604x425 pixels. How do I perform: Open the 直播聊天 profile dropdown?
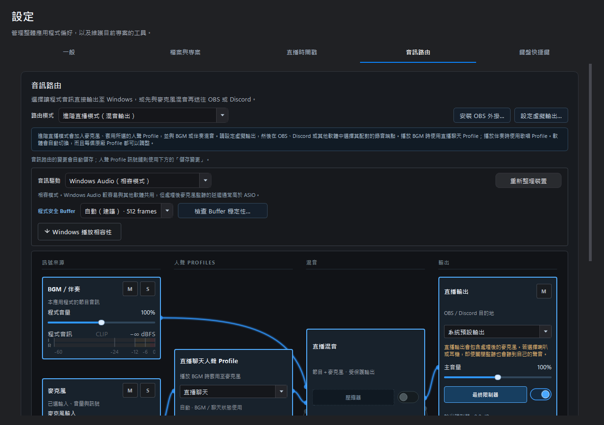(x=234, y=392)
